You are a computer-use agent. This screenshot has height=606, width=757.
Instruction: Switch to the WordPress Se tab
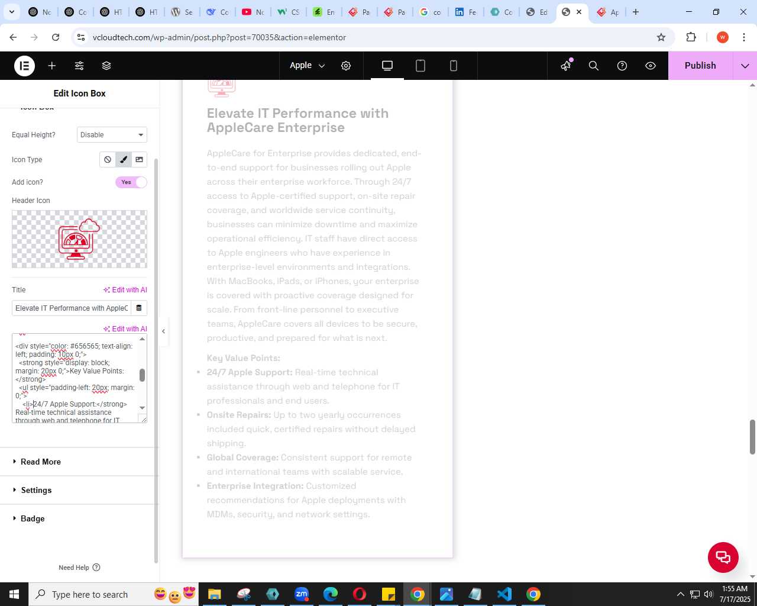[182, 12]
